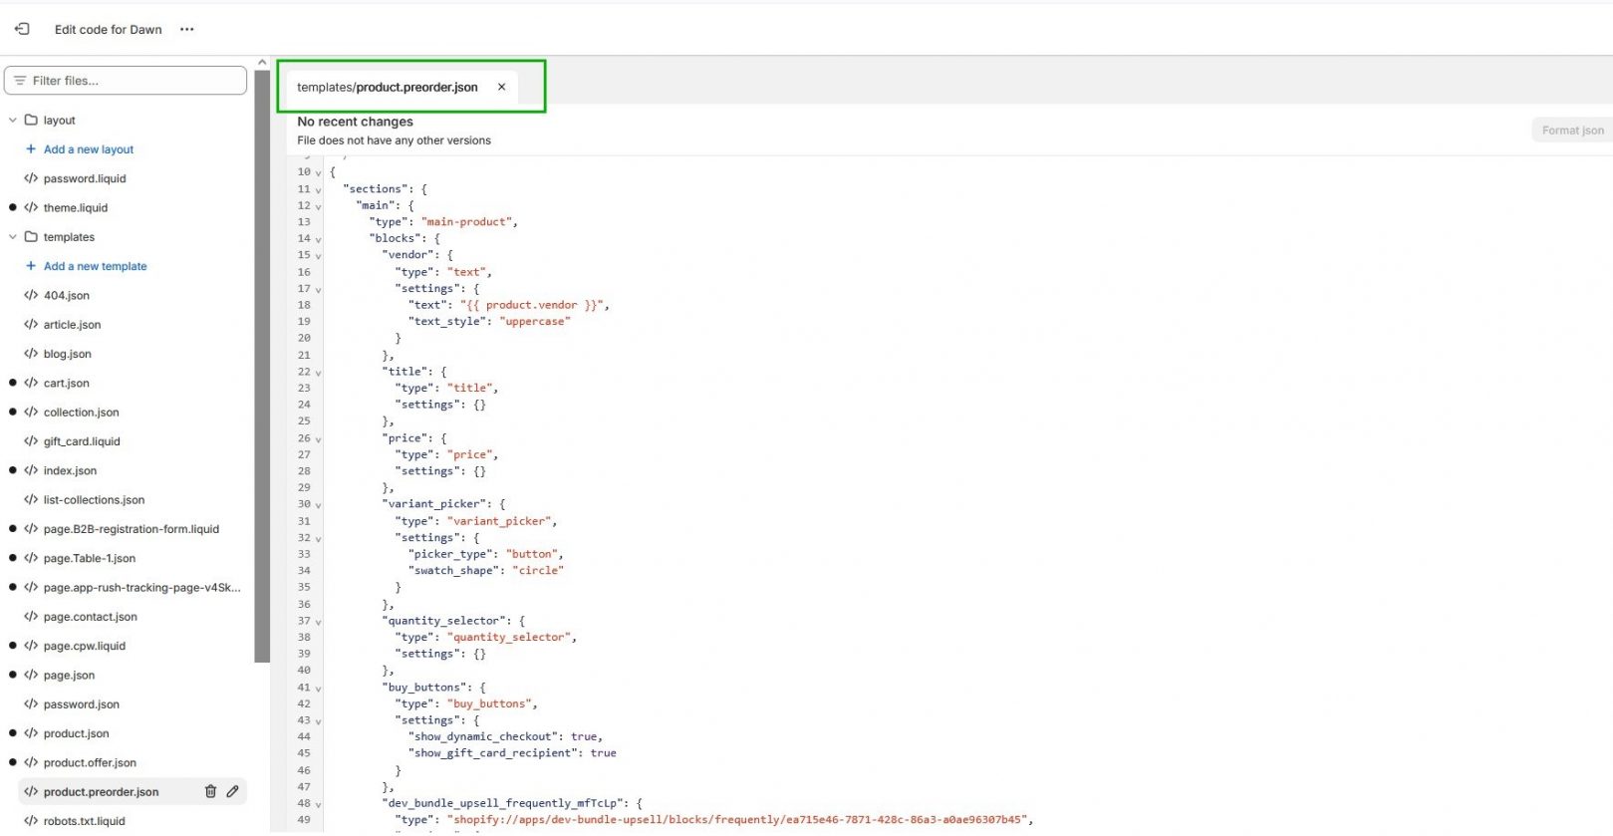Open the three-dot more actions menu
Screen dimensions: 1613x836
[186, 29]
